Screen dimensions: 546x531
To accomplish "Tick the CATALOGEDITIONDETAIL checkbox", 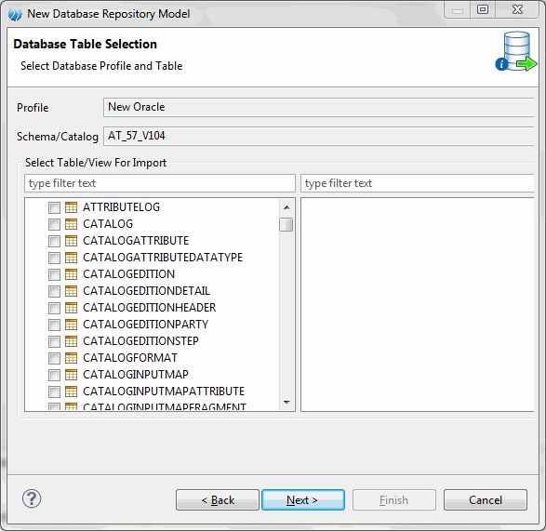I will pyautogui.click(x=54, y=291).
